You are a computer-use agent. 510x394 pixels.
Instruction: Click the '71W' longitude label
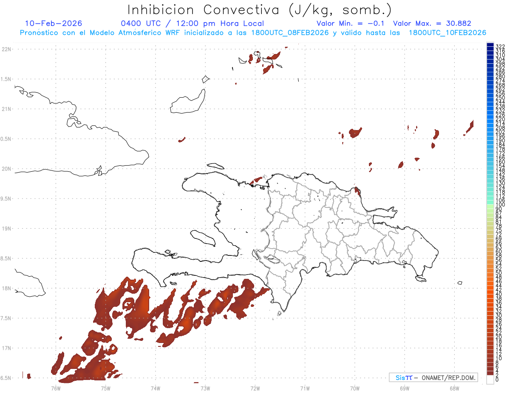pyautogui.click(x=305, y=388)
